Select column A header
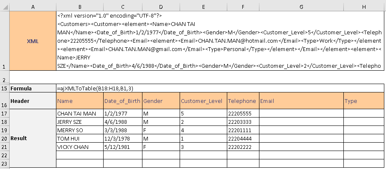This screenshot has height=169, width=386. pyautogui.click(x=33, y=5)
